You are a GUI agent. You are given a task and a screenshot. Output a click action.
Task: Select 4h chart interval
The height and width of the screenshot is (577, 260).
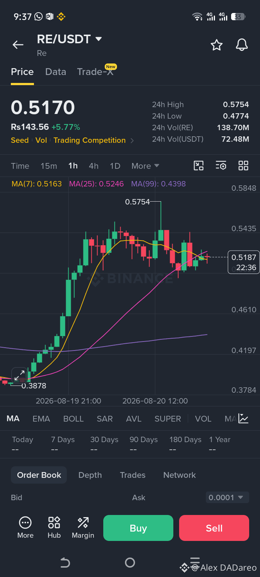[x=94, y=166]
